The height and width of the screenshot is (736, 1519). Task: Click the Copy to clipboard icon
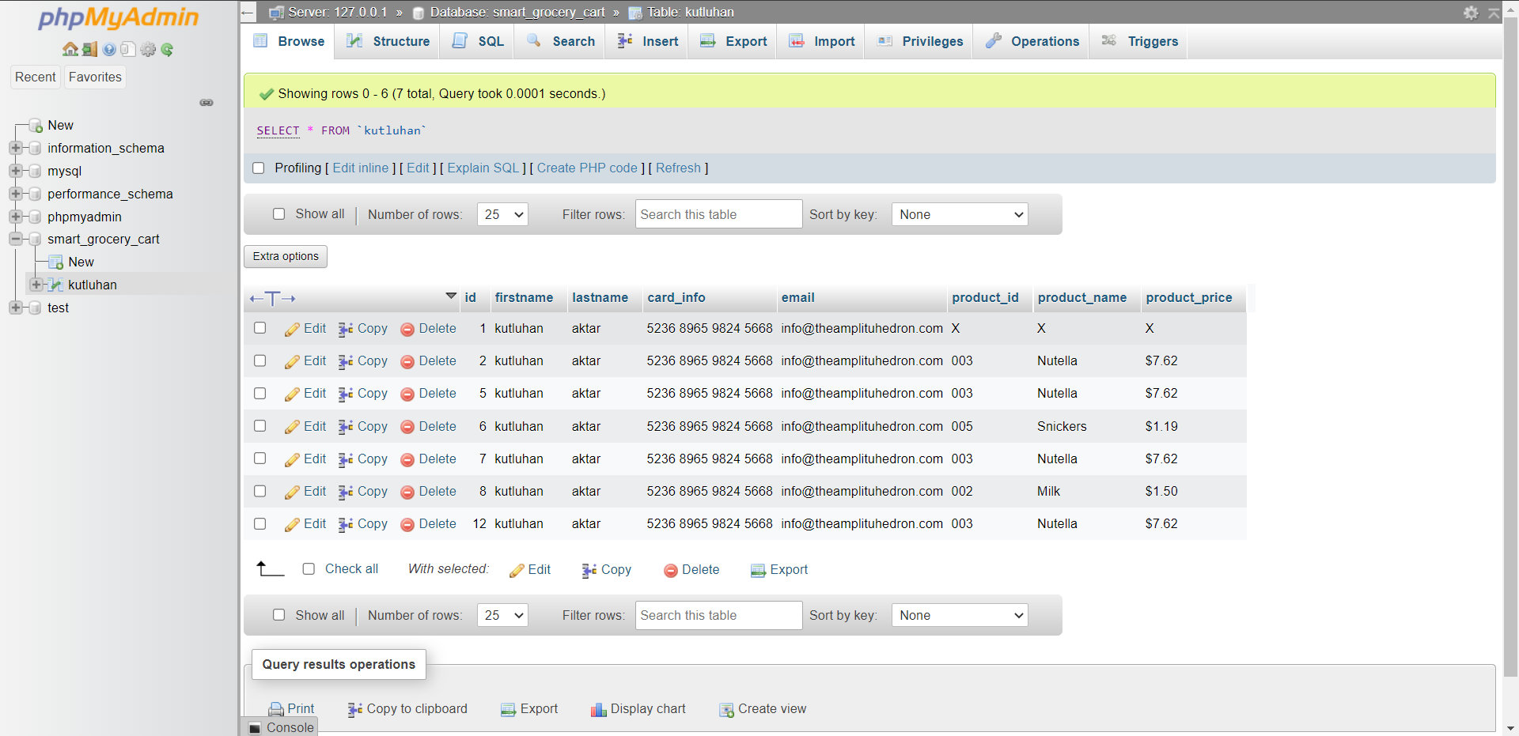pos(353,709)
